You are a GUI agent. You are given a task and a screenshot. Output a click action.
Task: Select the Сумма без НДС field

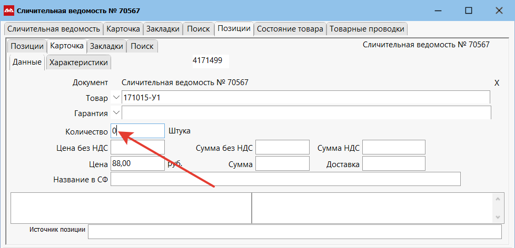282,148
